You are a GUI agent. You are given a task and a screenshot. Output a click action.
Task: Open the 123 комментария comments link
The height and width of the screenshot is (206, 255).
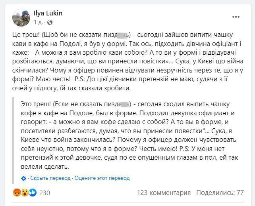click(164, 193)
